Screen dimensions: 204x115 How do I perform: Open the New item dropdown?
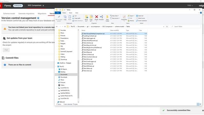pyautogui.click(x=114, y=16)
